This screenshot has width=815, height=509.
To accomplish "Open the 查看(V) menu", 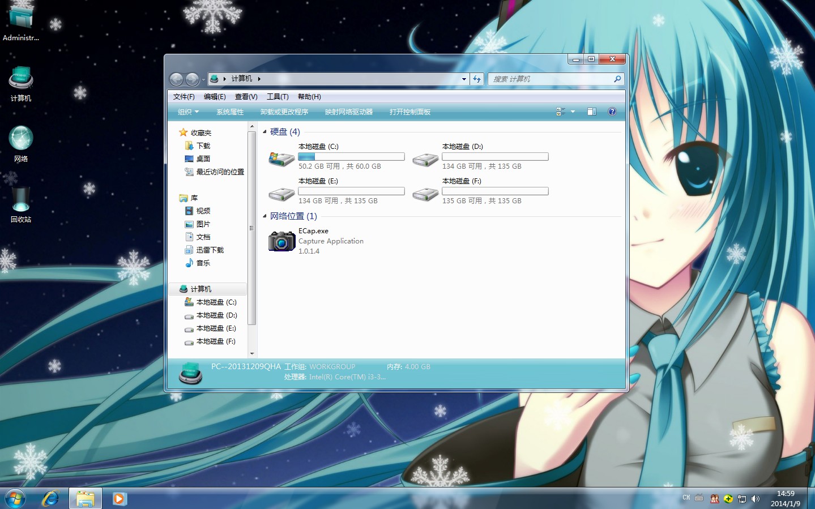I will (246, 97).
